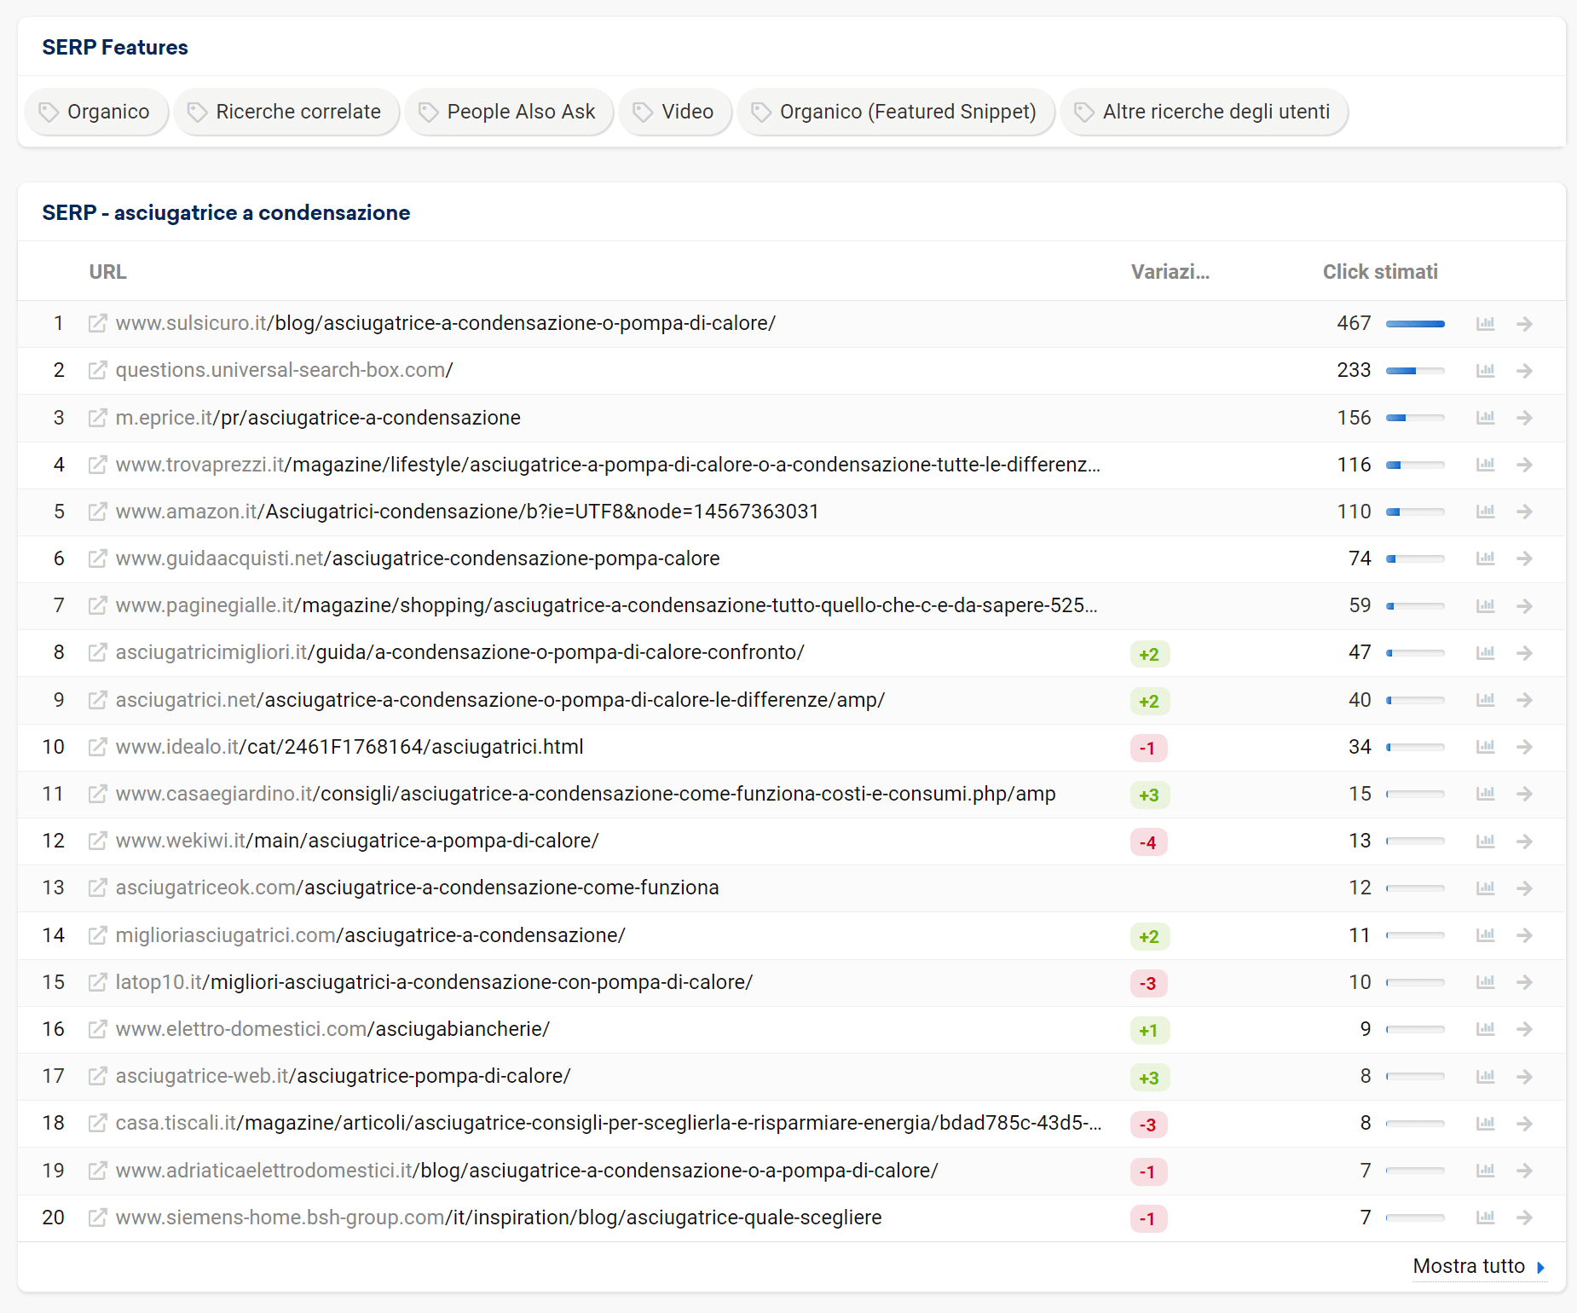The image size is (1577, 1313).
Task: Open the sulsicuro.it blog URL
Action: click(x=446, y=324)
